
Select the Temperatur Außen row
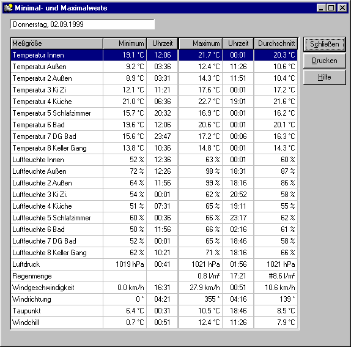[x=154, y=67]
